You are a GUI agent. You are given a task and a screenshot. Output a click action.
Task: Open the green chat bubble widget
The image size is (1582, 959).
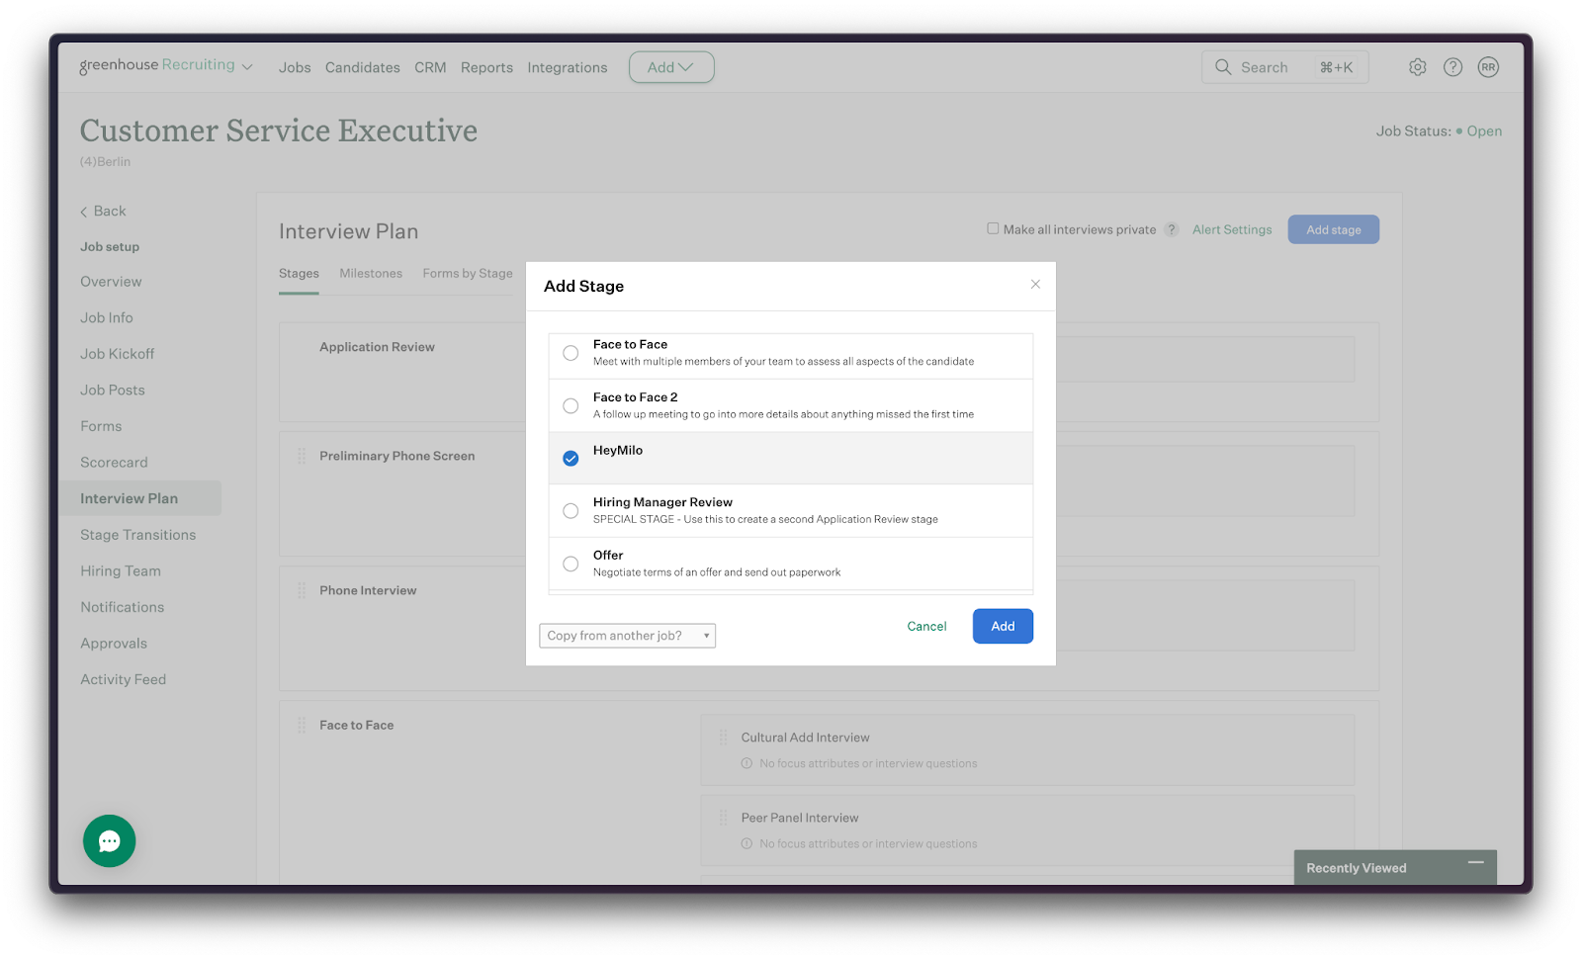point(110,840)
